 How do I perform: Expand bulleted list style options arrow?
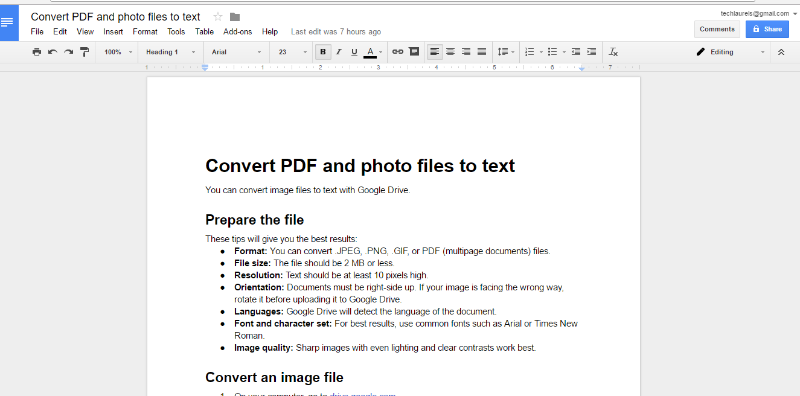pyautogui.click(x=564, y=52)
